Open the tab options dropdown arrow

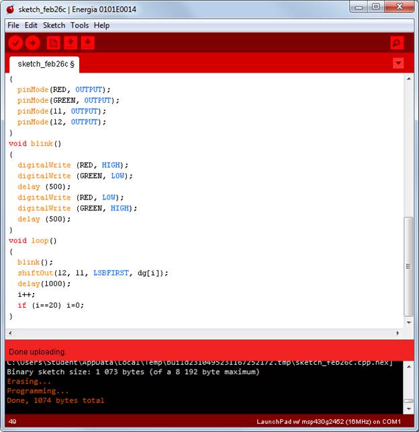tap(398, 63)
